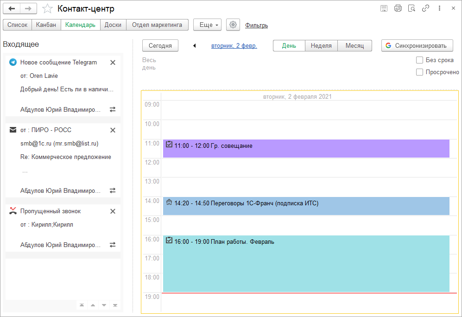Reassign the Telegram message using the arrows icon
The width and height of the screenshot is (462, 317).
(x=113, y=109)
